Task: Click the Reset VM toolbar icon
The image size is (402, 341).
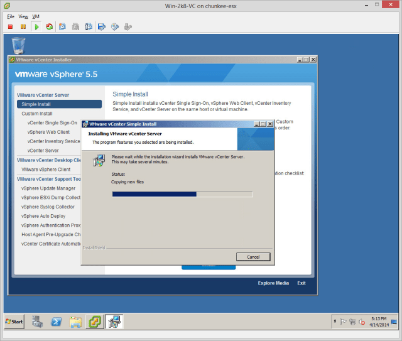Action: tap(49, 26)
